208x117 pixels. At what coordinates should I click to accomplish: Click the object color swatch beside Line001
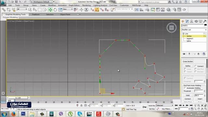205,25
